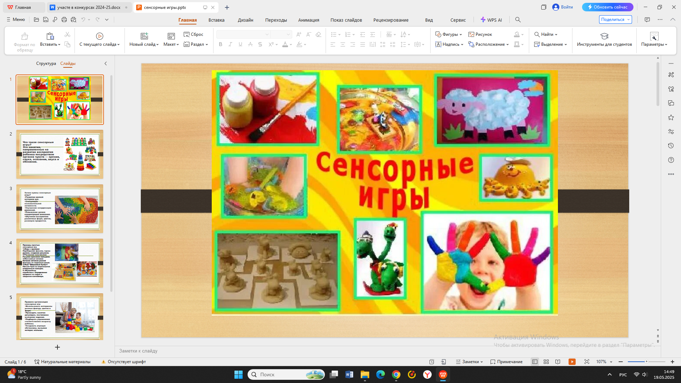Click the New slide icon
This screenshot has width=681, height=383.
(x=144, y=36)
